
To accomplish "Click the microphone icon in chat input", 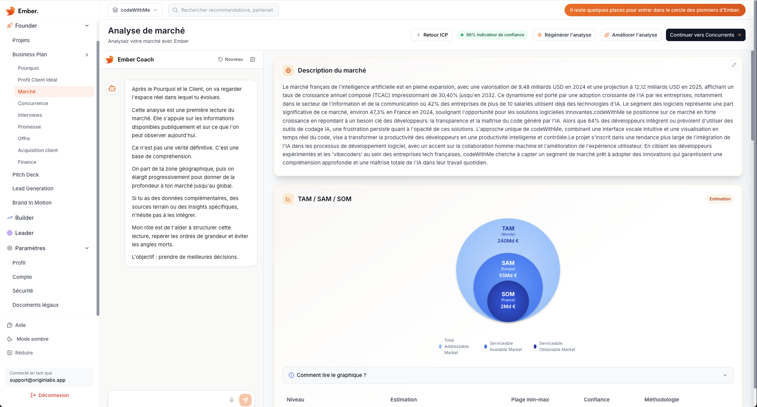I will pos(231,400).
